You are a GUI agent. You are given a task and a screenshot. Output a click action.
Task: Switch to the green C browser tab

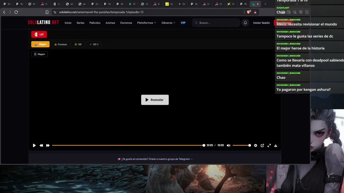coord(132,4)
